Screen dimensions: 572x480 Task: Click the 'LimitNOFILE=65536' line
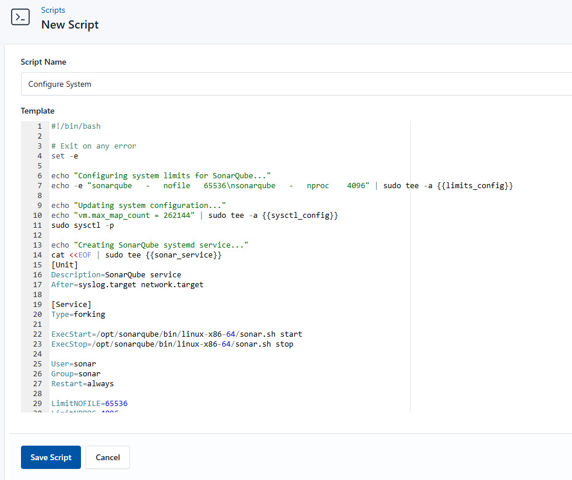(x=89, y=404)
